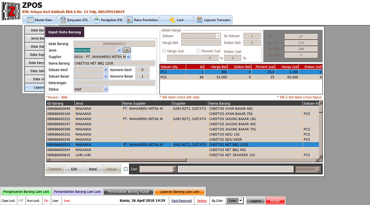370x205 pixels.
Task: Expand the Satuan Kecil dropdown
Action: click(105, 70)
